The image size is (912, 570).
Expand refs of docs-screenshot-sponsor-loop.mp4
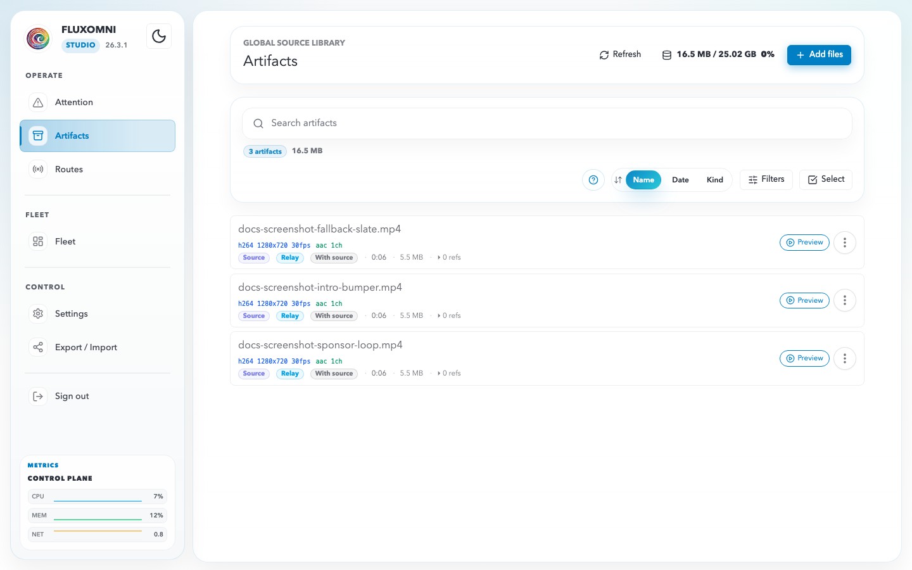[449, 374]
